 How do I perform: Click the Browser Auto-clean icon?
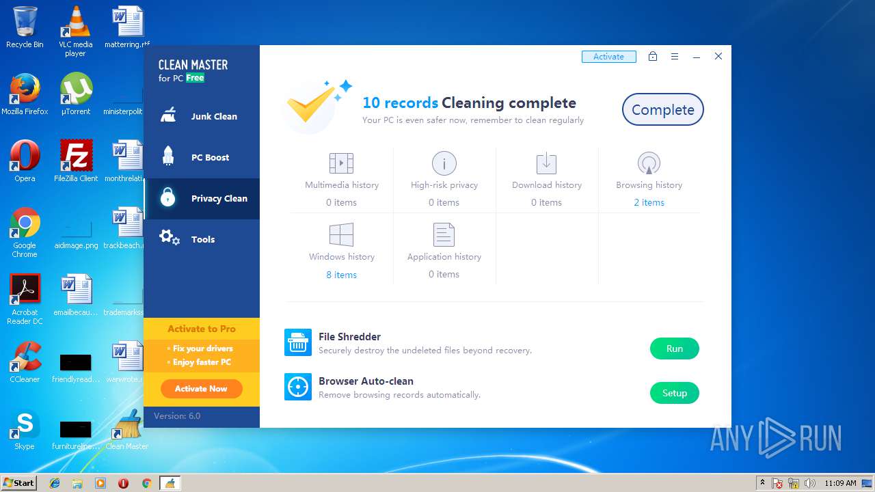click(x=298, y=387)
